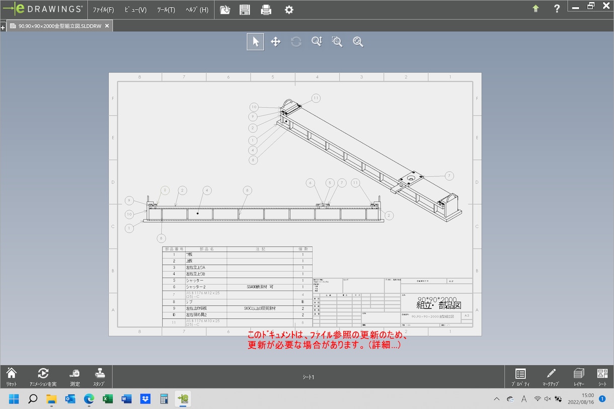Click the S45C以上の硬質素材 note cell
This screenshot has width=614, height=409.
pyautogui.click(x=260, y=308)
